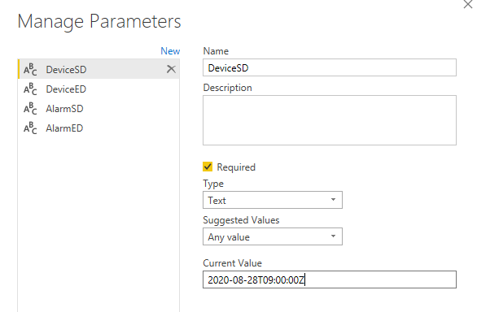Image resolution: width=477 pixels, height=312 pixels.
Task: Click into the Description text area
Action: [x=330, y=120]
